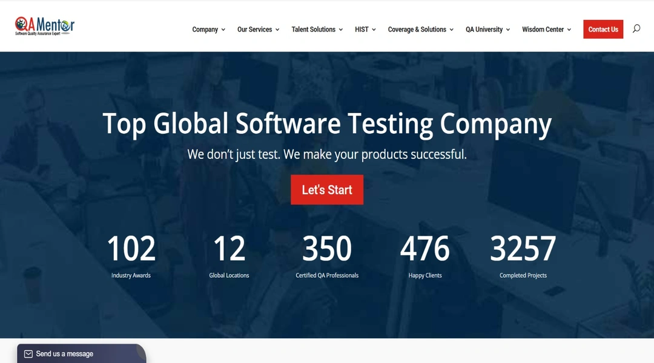Open the HIST menu item

(x=362, y=29)
